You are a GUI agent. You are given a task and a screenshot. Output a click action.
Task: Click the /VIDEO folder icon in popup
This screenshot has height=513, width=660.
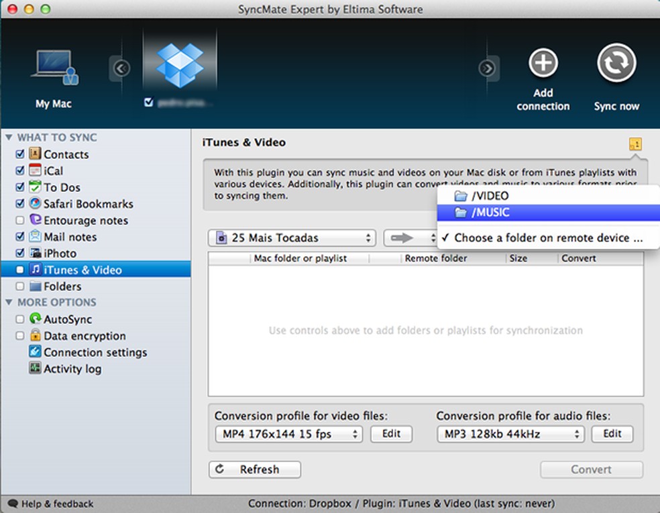tap(461, 196)
